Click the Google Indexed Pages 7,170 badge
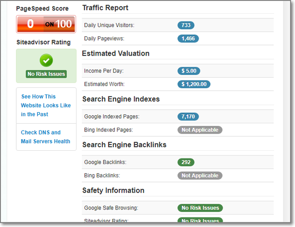This screenshot has width=295, height=227. [x=188, y=117]
